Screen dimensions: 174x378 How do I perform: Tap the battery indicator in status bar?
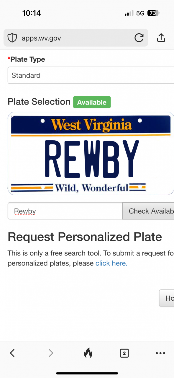tap(153, 13)
